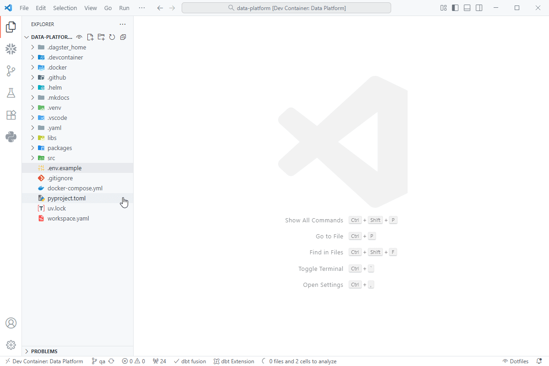Open the Snowflake extension view
This screenshot has width=549, height=366.
[11, 49]
